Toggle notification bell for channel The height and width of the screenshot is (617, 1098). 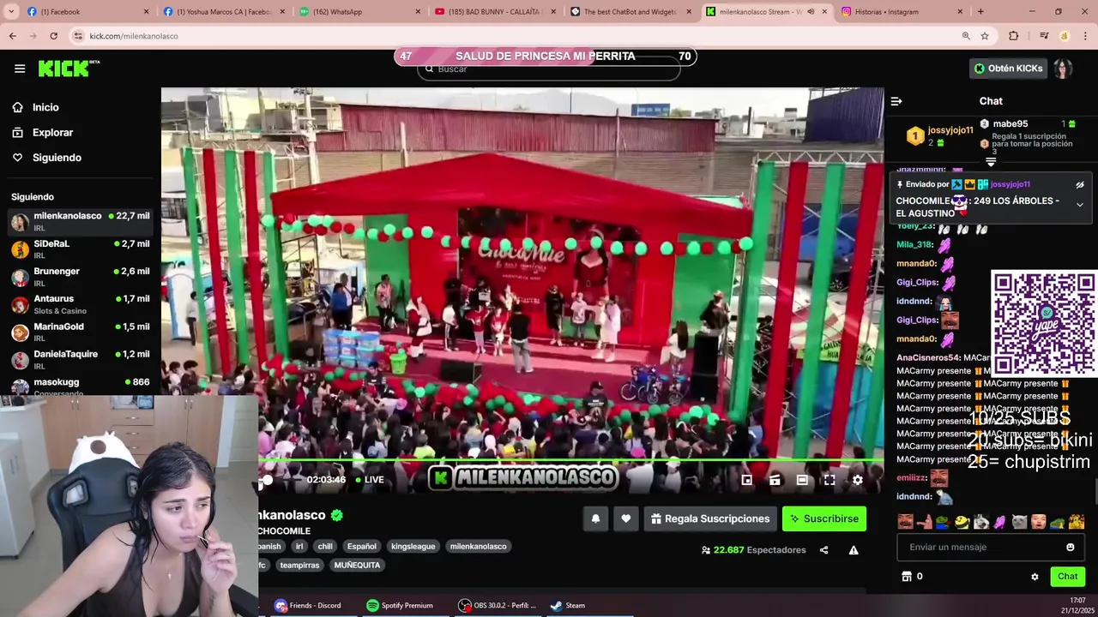click(595, 518)
